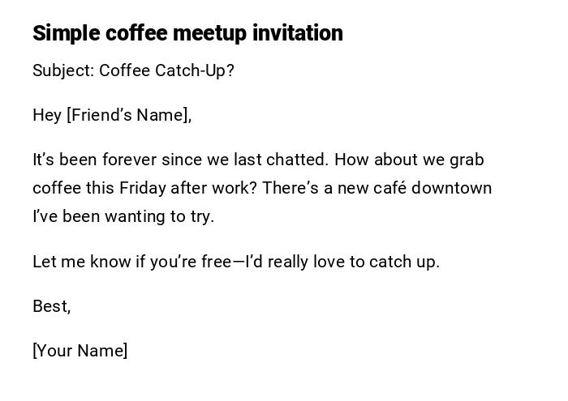Click the "Best," closing line
Screen dimensions: 568x401
pos(51,306)
